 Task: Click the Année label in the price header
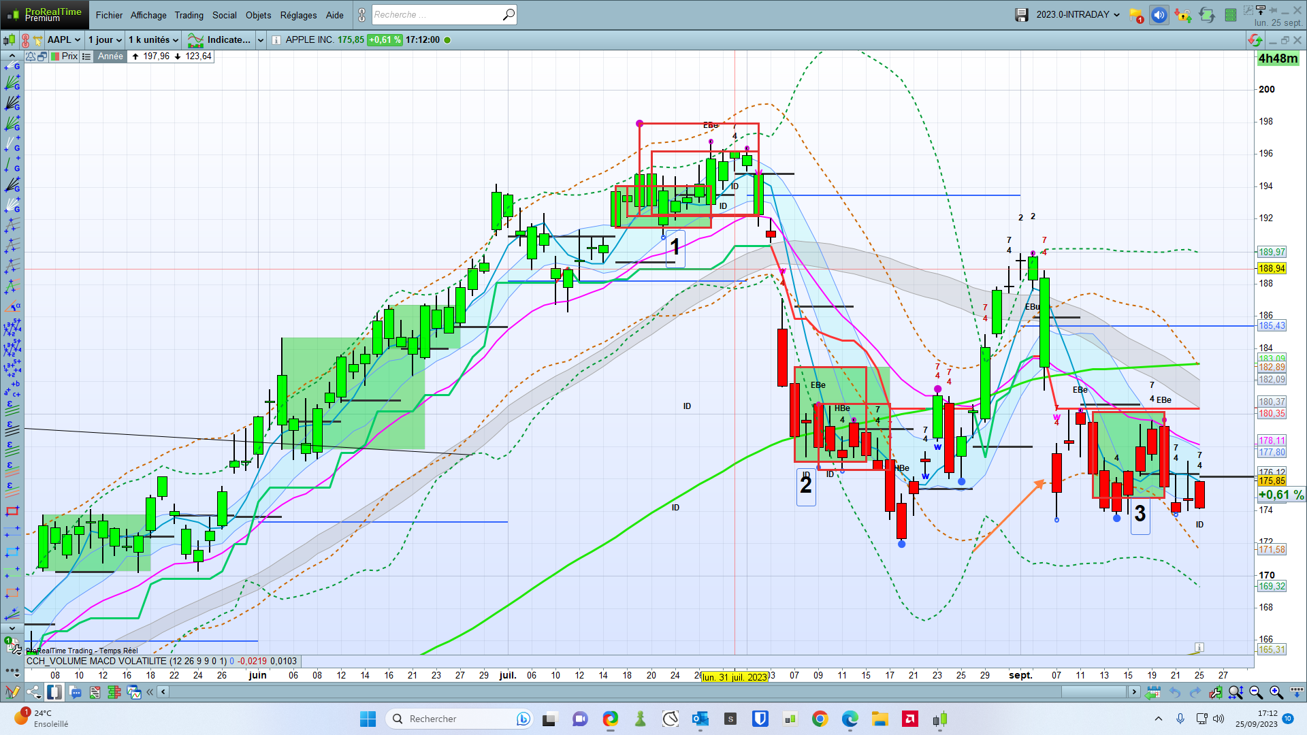coord(110,56)
